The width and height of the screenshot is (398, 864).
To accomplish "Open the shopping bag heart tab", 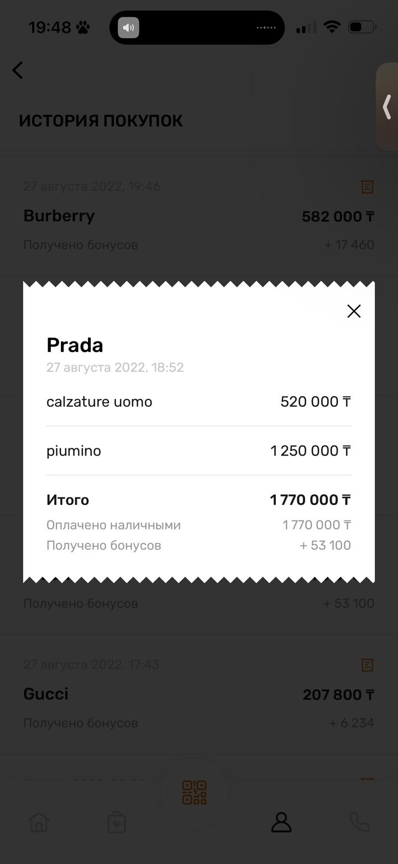I will pyautogui.click(x=117, y=822).
